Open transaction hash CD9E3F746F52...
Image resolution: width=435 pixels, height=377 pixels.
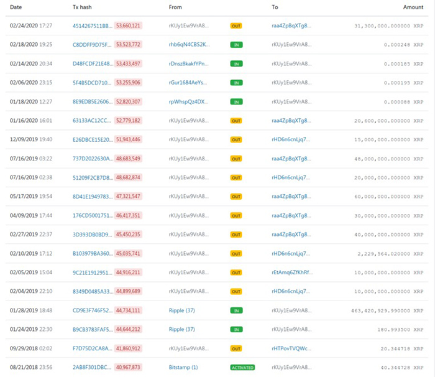pos(93,310)
